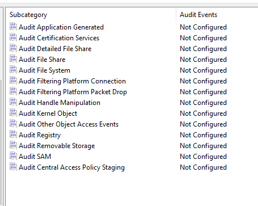Choose Audit Central Access Policy Staging

coord(71,167)
